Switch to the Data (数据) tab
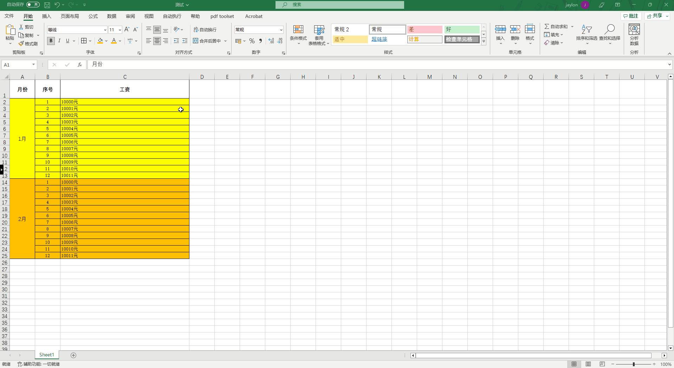The width and height of the screenshot is (674, 368). (x=112, y=16)
